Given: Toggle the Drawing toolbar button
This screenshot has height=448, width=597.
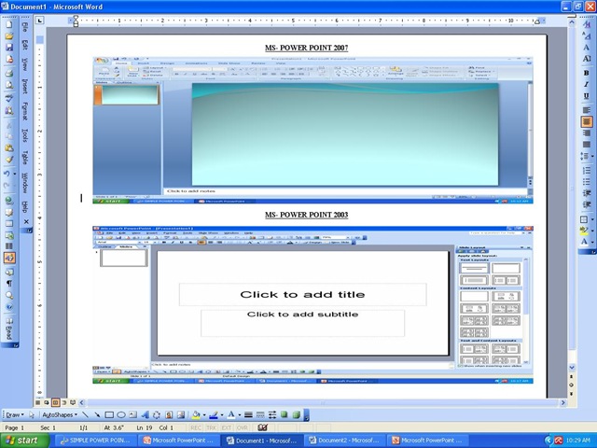Looking at the screenshot, I should tap(9, 258).
